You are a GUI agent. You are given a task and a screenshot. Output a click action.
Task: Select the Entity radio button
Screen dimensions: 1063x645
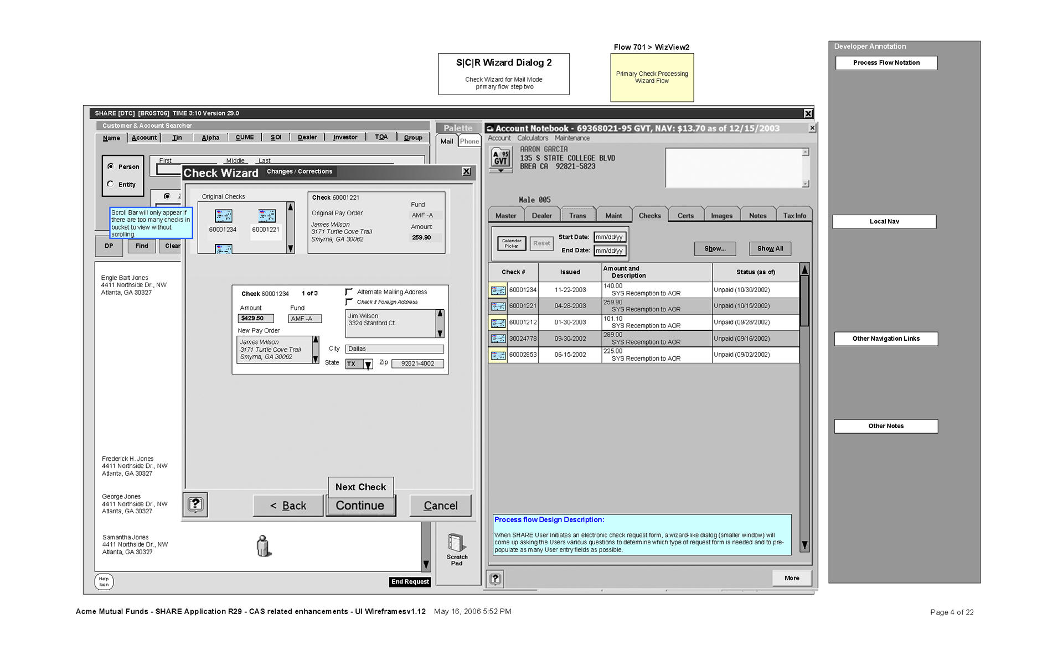pos(111,184)
